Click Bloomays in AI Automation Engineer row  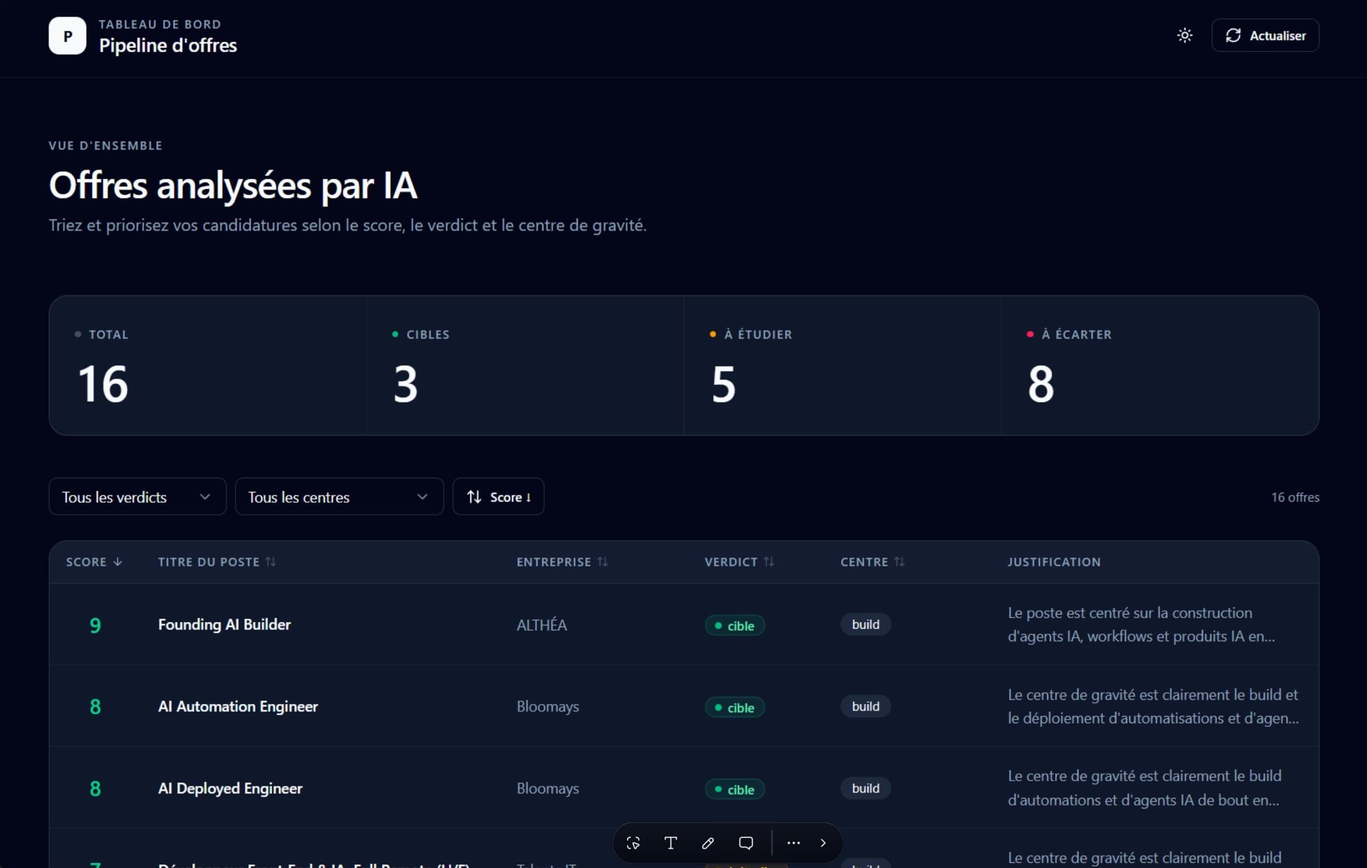click(548, 707)
